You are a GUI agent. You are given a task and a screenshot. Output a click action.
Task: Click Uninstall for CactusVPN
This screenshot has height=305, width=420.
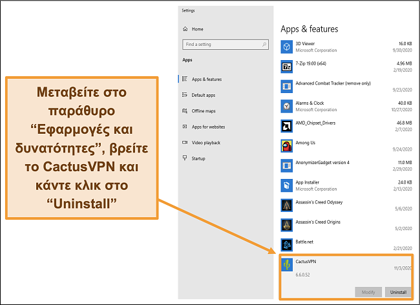(398, 292)
